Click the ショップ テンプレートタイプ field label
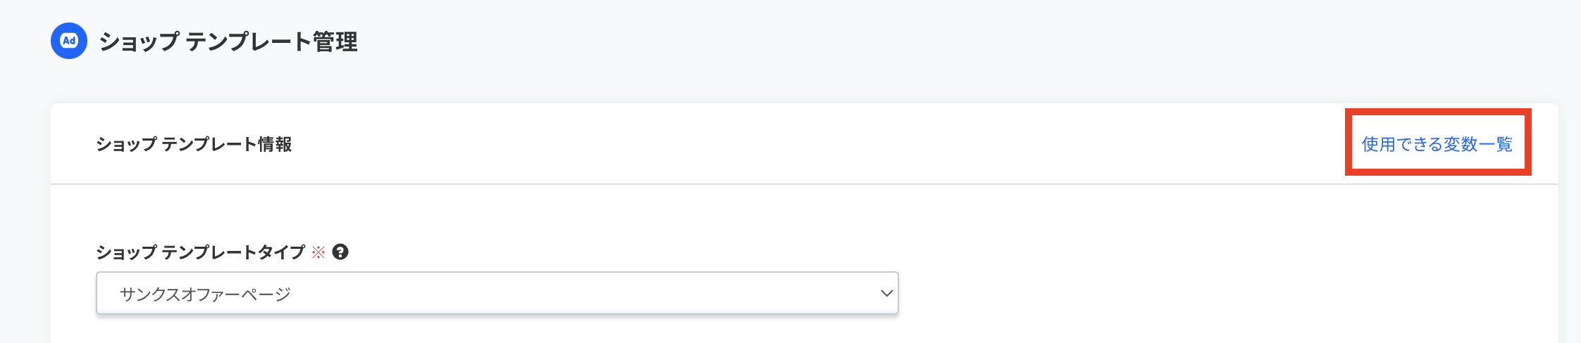 (x=201, y=252)
